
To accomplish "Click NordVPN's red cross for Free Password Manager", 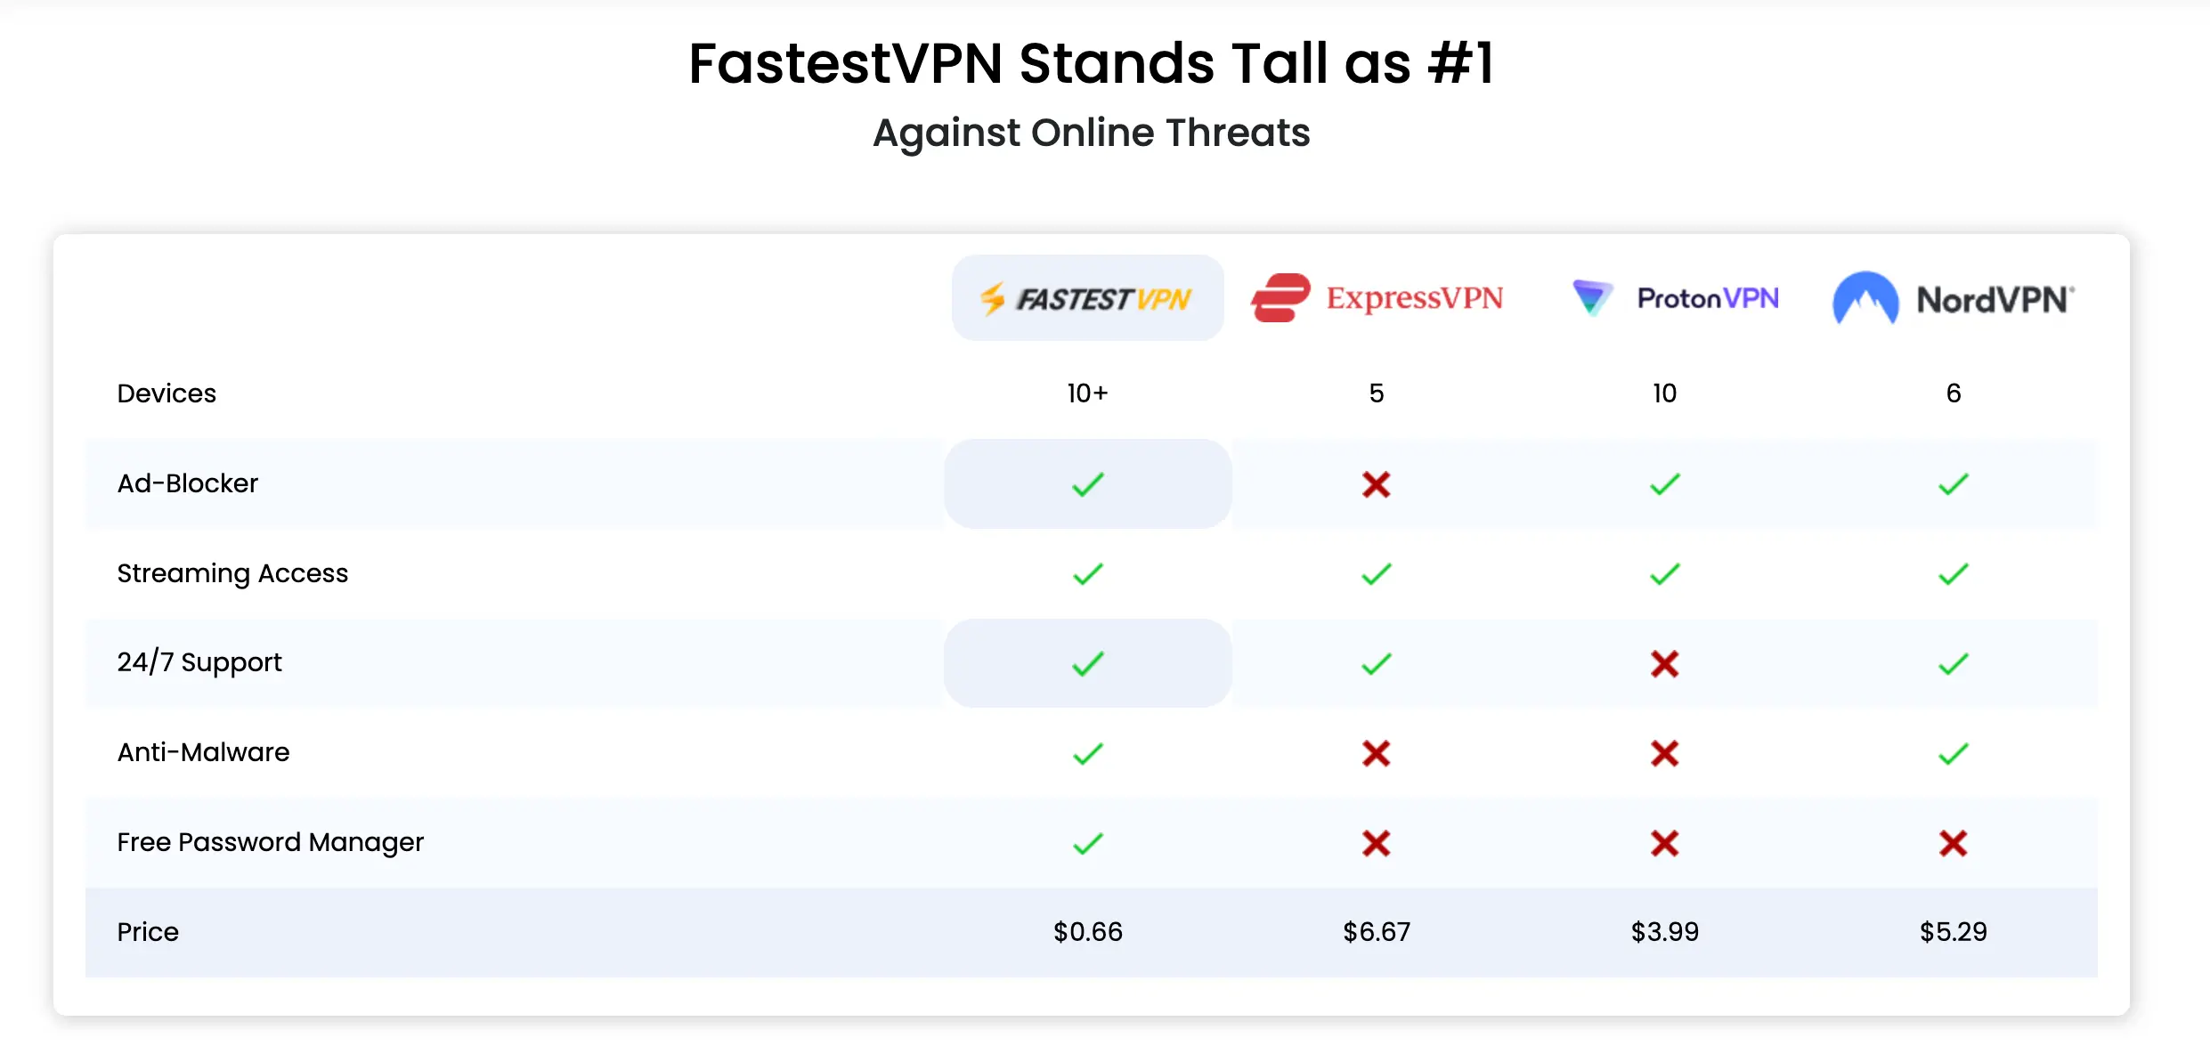I will 1953,843.
